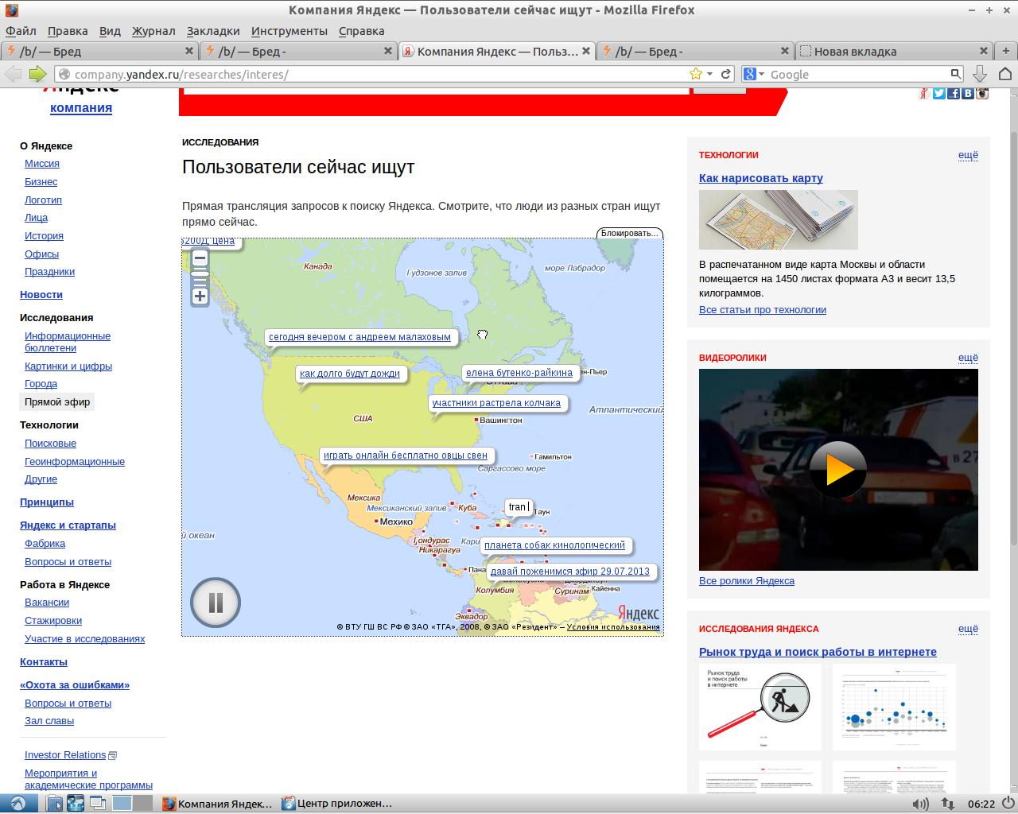Click the search magnifier in Google box
1018x814 pixels.
pyautogui.click(x=956, y=74)
